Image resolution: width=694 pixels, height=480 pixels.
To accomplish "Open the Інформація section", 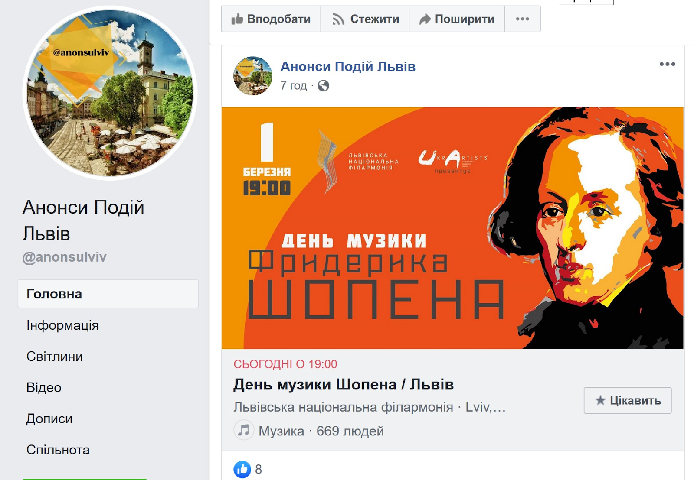I will pyautogui.click(x=63, y=325).
